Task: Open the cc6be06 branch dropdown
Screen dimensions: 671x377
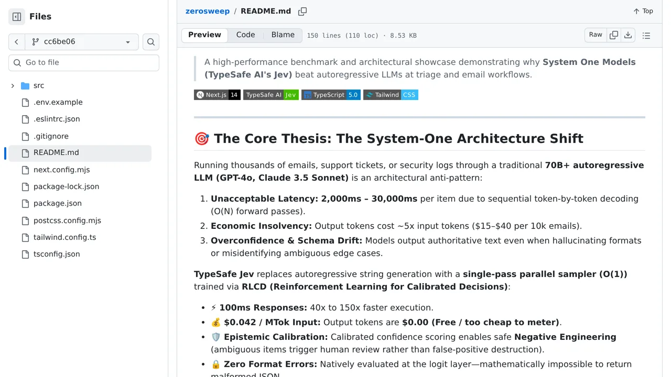Action: click(82, 42)
